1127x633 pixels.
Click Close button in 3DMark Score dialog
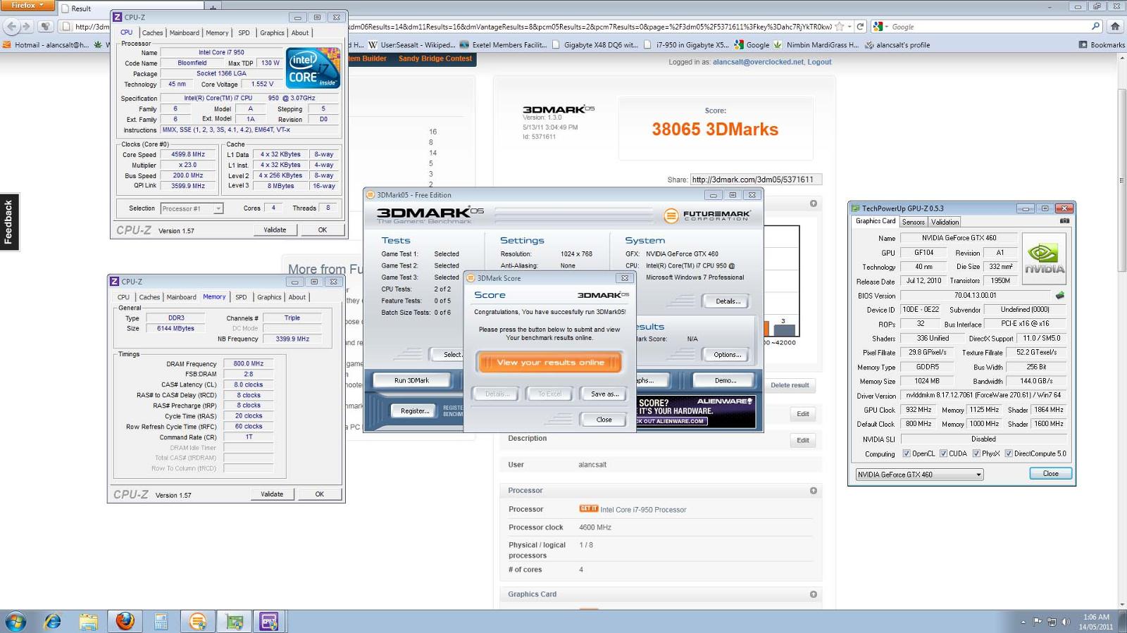(x=604, y=420)
